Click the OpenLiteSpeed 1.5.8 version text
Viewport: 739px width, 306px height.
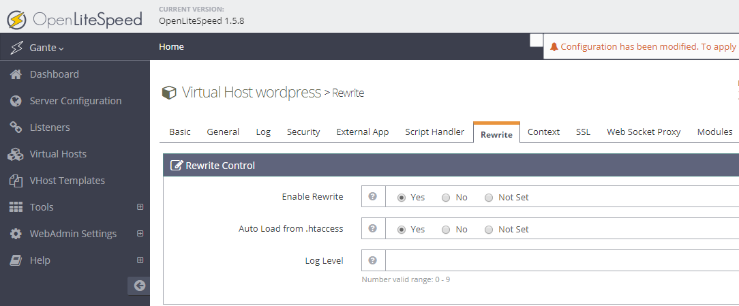pyautogui.click(x=201, y=20)
